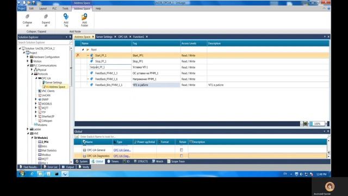
Task: Expand the Ladder tree node
Action: (x=28, y=129)
